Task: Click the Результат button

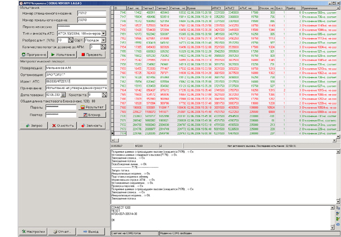Action: (92, 107)
